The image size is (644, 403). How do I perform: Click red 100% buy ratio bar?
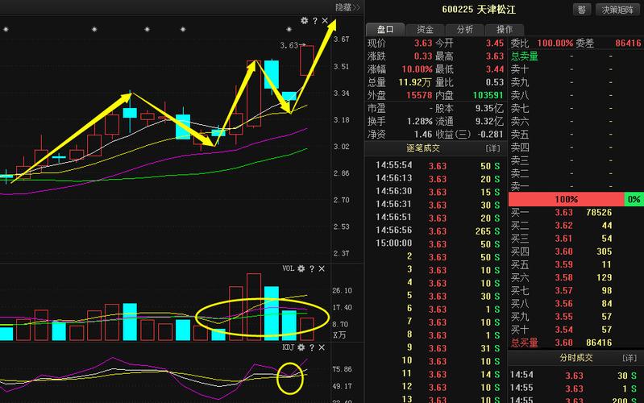tap(567, 199)
